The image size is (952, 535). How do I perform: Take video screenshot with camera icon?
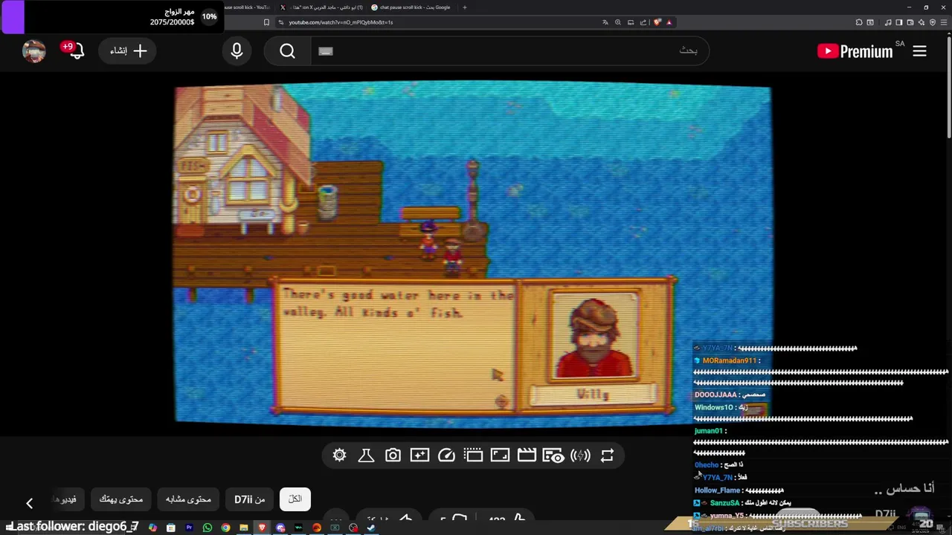tap(393, 455)
